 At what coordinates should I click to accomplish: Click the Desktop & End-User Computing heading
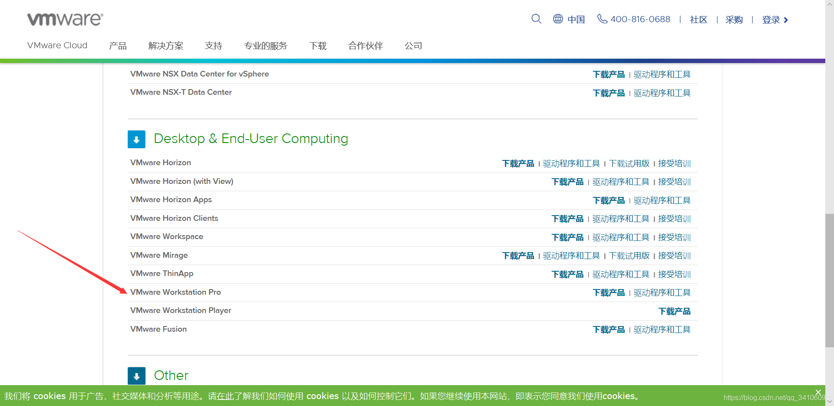coord(251,139)
